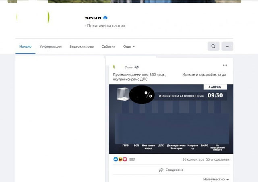
Task: View the 56 споделяния link
Action: tap(218, 159)
